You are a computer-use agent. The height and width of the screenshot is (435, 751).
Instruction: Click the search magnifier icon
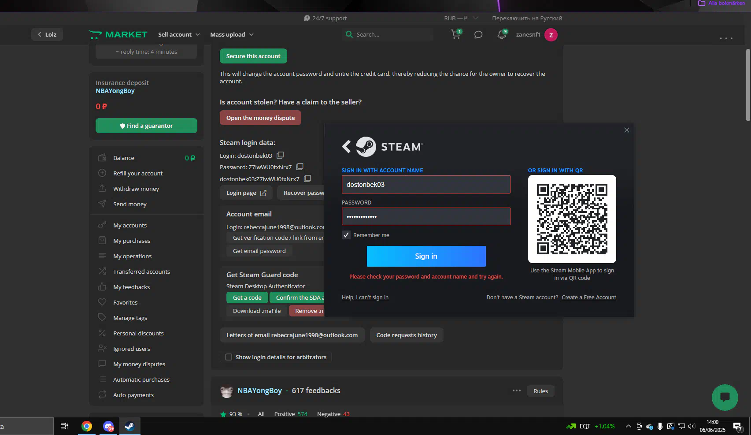[349, 34]
